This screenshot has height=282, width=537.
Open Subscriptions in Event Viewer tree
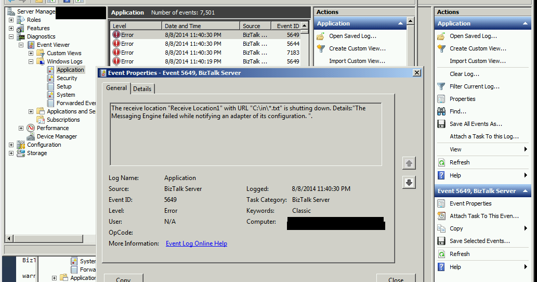click(63, 120)
